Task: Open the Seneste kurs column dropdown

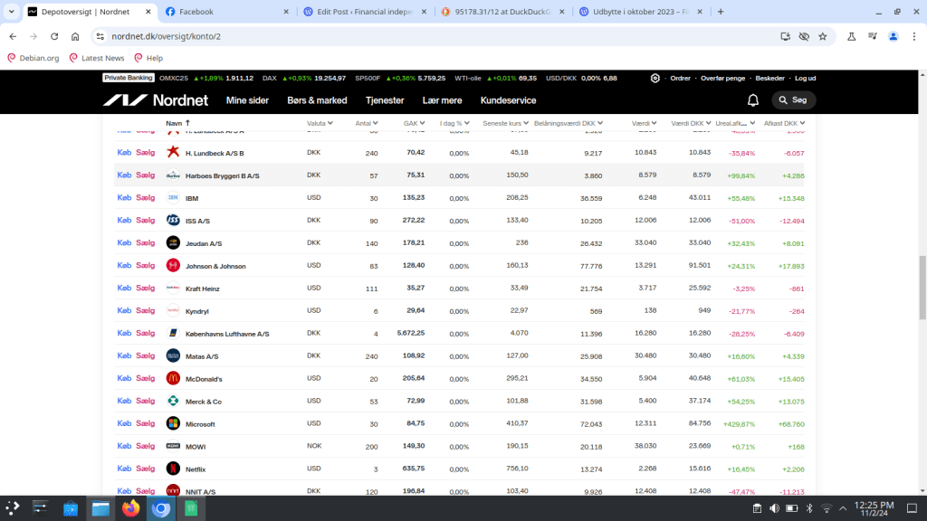Action: [506, 123]
